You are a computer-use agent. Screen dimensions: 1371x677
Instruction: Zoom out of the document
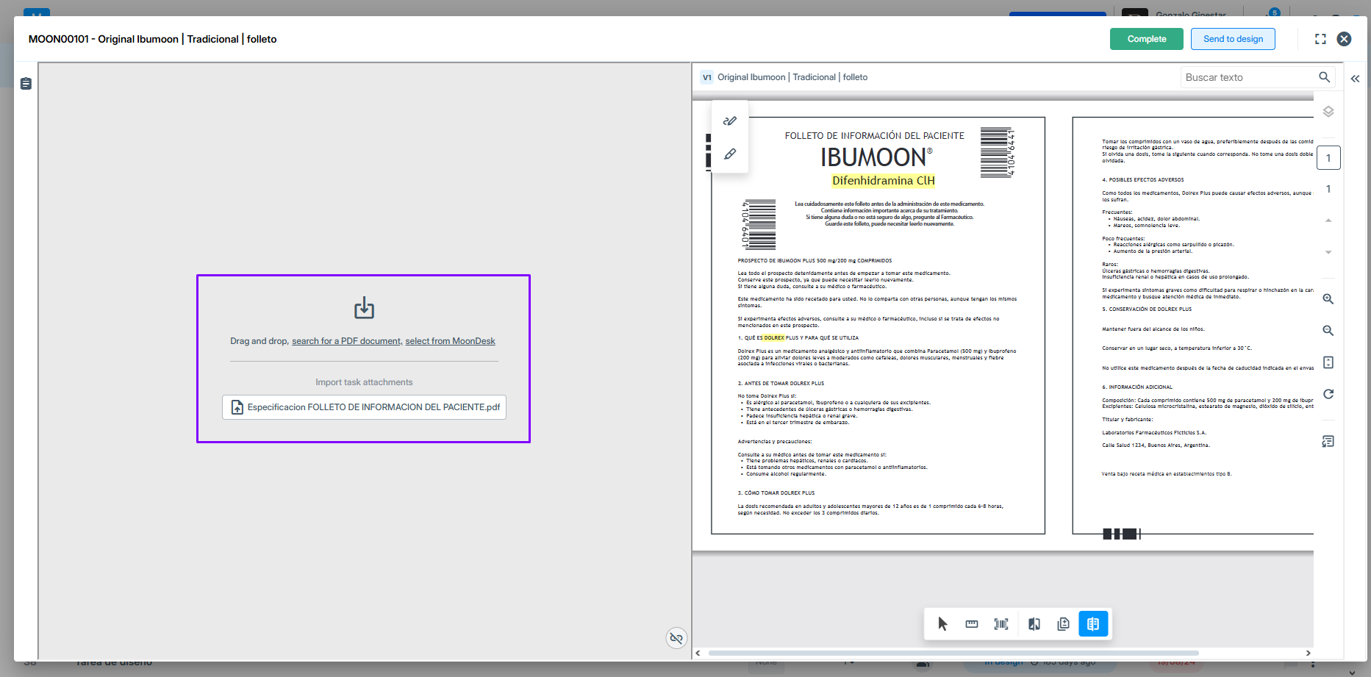pos(1328,331)
